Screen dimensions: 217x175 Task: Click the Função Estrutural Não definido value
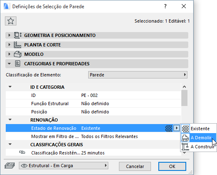pyautogui.click(x=95, y=104)
